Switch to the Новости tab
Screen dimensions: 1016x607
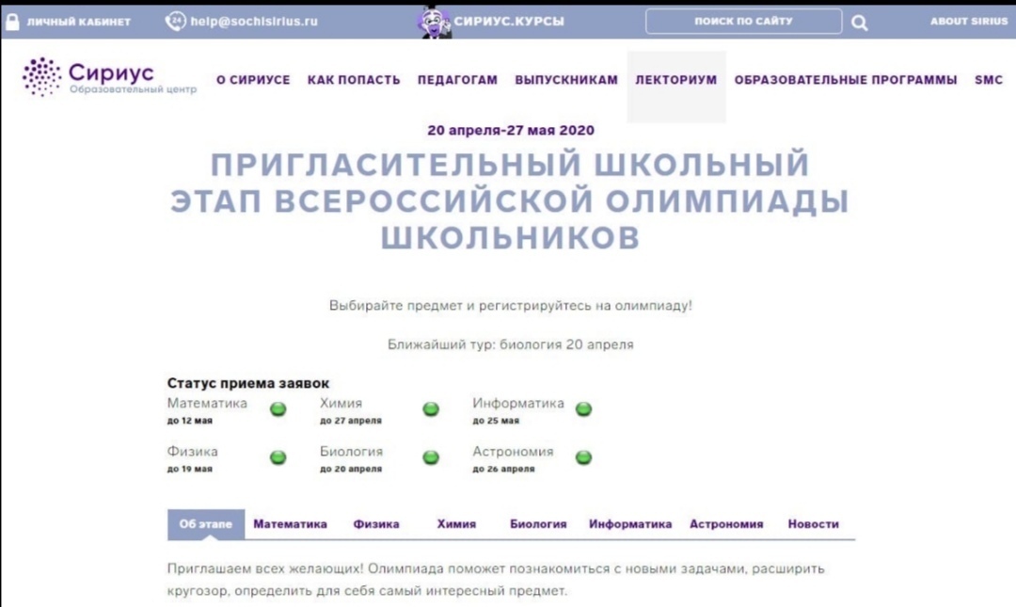[813, 524]
